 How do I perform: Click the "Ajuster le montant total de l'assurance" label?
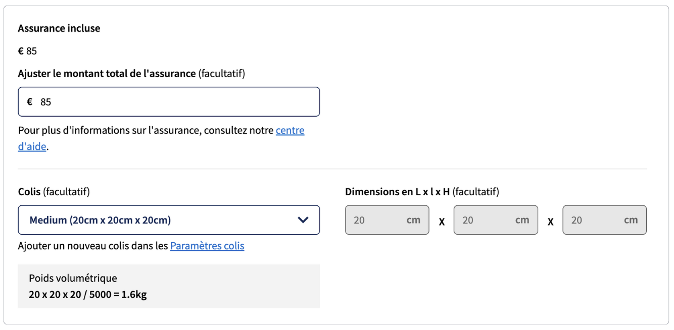[x=107, y=74]
